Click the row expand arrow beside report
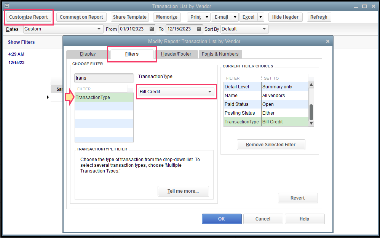This screenshot has width=380, height=238. pyautogui.click(x=48, y=97)
